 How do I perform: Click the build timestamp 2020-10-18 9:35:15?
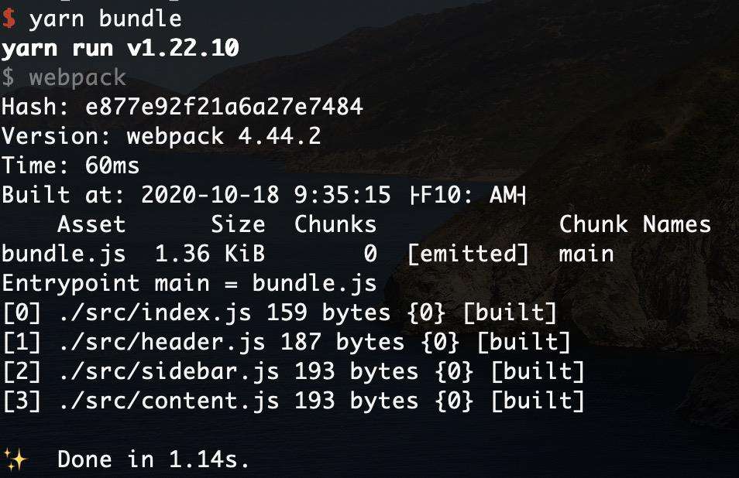pyautogui.click(x=266, y=195)
